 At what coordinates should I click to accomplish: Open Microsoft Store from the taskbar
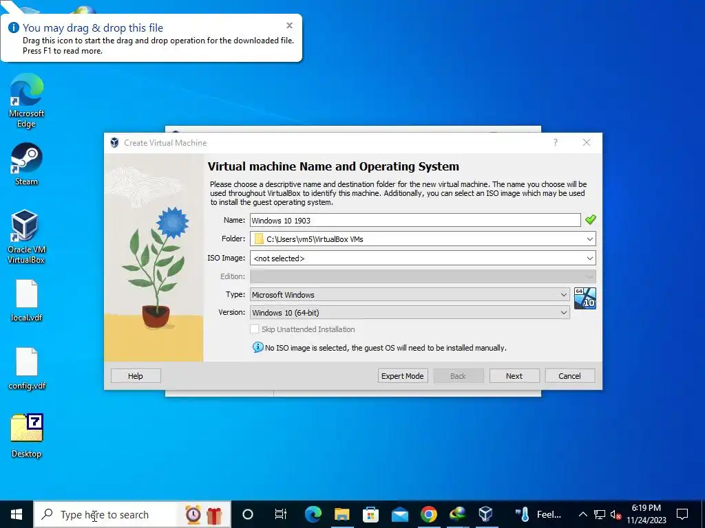coord(371,514)
